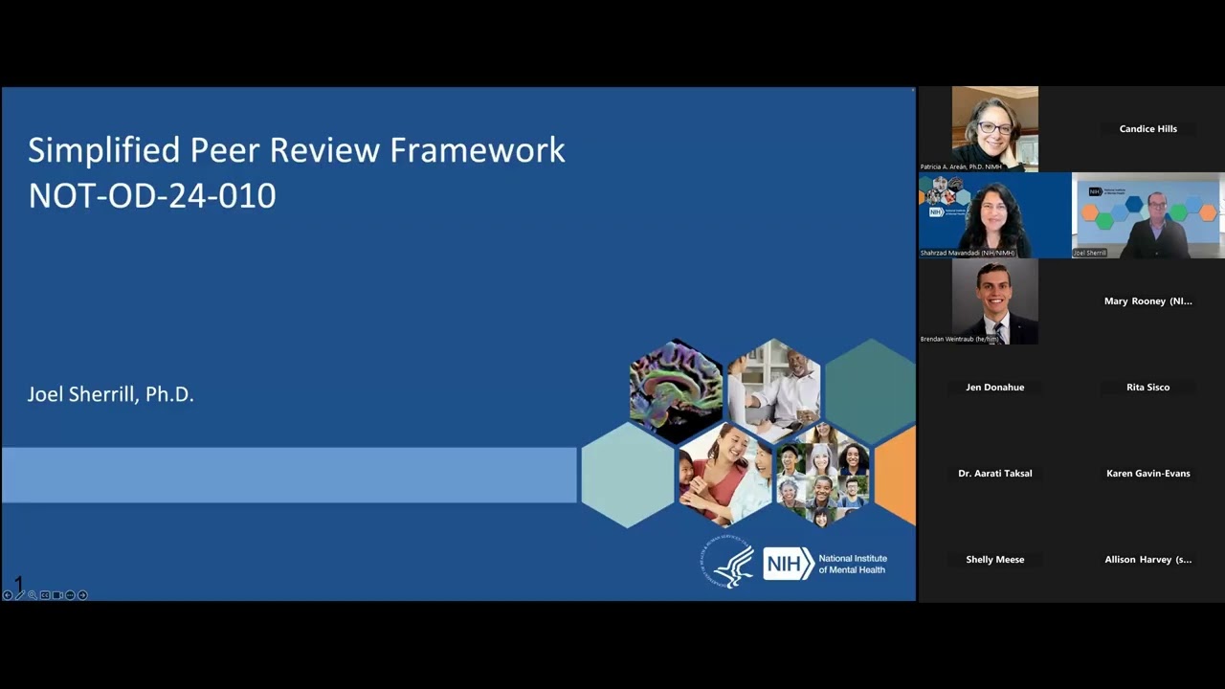The width and height of the screenshot is (1225, 689).
Task: Expand Patricia Areán's video thumbnail
Action: pyautogui.click(x=994, y=128)
